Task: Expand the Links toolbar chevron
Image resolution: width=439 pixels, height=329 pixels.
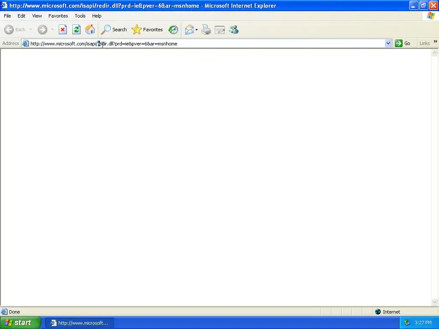Action: 436,42
